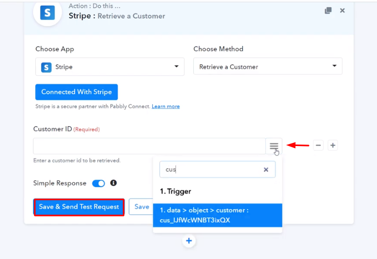Screen dimensions: 377x259
Task: Close the Stripe action step
Action: (342, 10)
